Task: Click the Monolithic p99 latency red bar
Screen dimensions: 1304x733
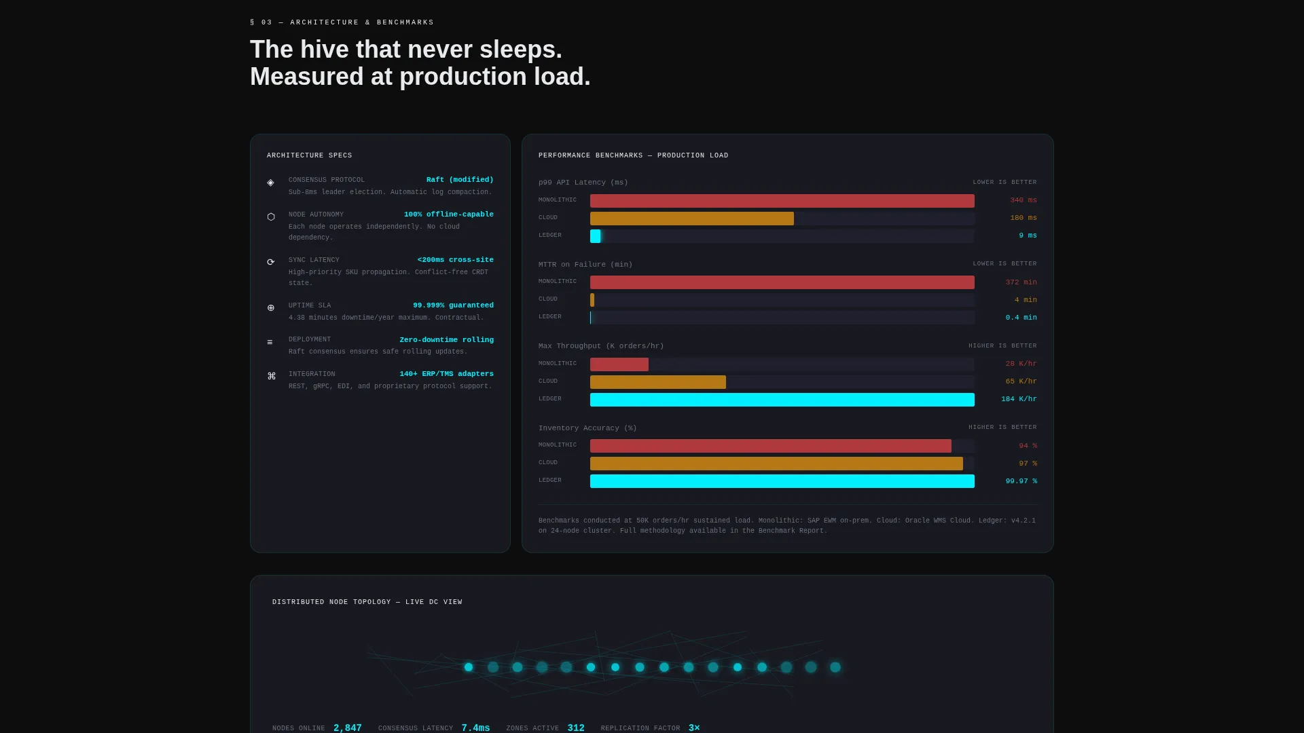Action: (782, 201)
